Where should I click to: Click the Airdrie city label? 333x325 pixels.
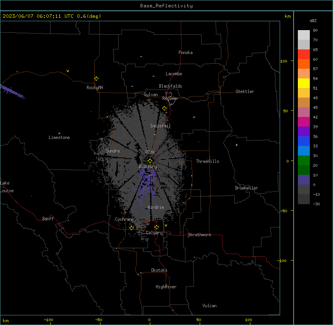pyautogui.click(x=156, y=207)
